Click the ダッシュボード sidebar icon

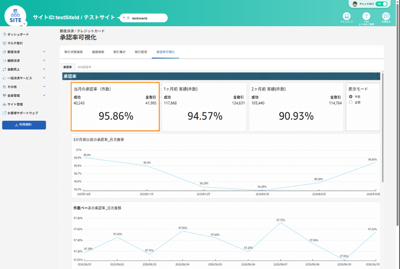[4, 34]
